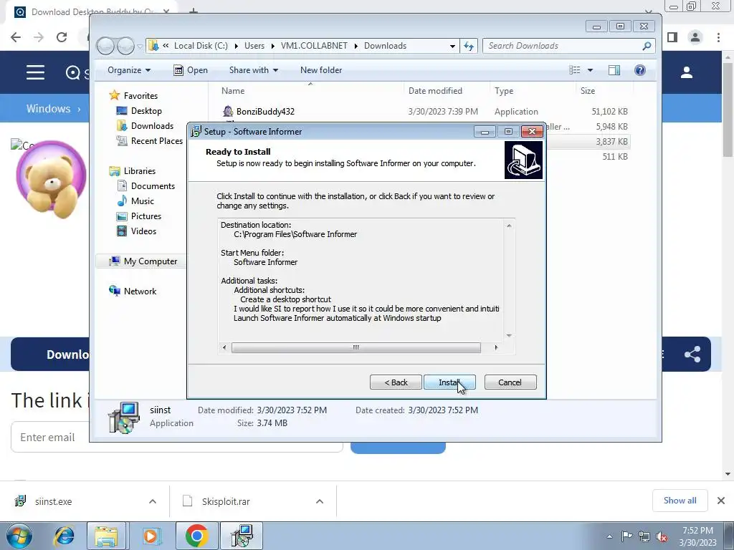734x550 pixels.
Task: Reload the Chrome page
Action: point(62,37)
